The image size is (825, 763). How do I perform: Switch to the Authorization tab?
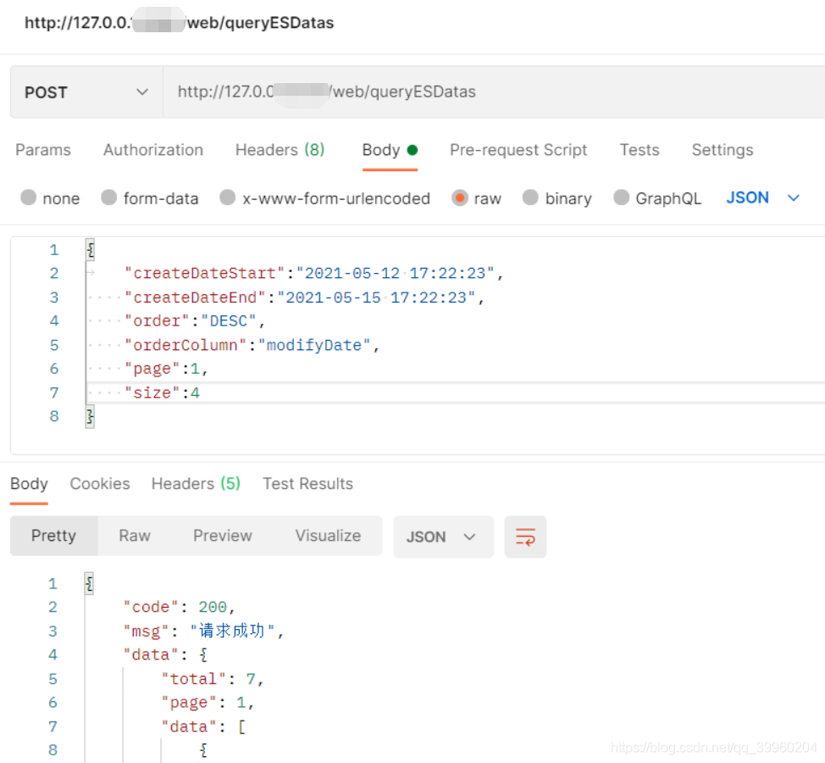(153, 150)
